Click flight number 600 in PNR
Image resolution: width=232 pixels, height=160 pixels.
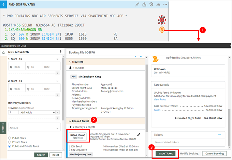21,39
